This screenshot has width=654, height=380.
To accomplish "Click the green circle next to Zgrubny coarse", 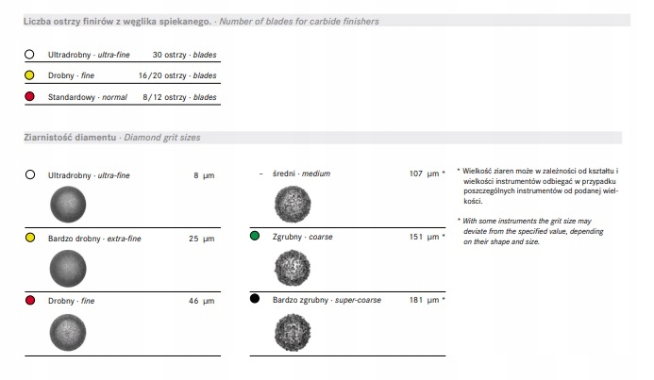I will [255, 236].
